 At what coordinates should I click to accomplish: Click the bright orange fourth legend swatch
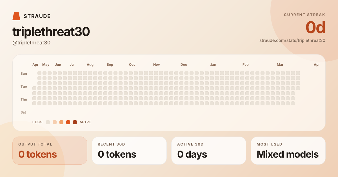(x=68, y=122)
